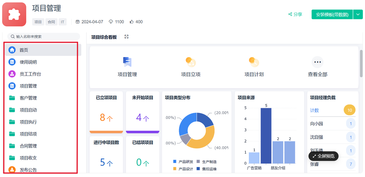Open the 项目计划 shortcut icon
Viewport: 365px width, 177px height.
point(254,62)
